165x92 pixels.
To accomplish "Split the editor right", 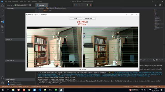I will pos(160,5).
